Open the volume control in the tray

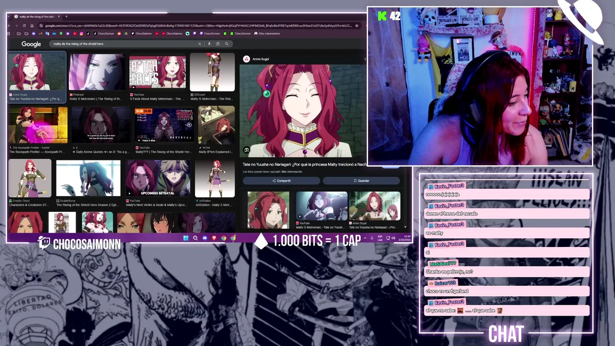(394, 238)
